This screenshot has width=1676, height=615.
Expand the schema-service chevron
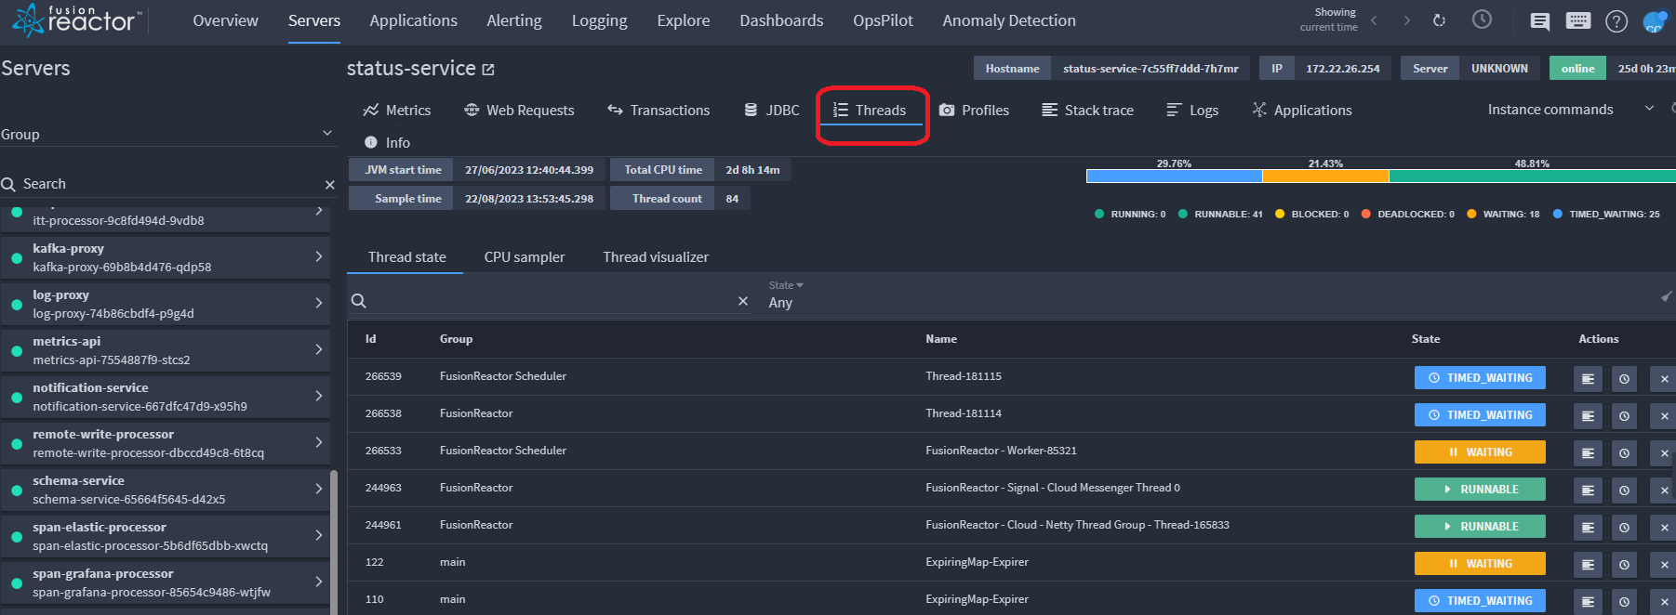pos(319,489)
